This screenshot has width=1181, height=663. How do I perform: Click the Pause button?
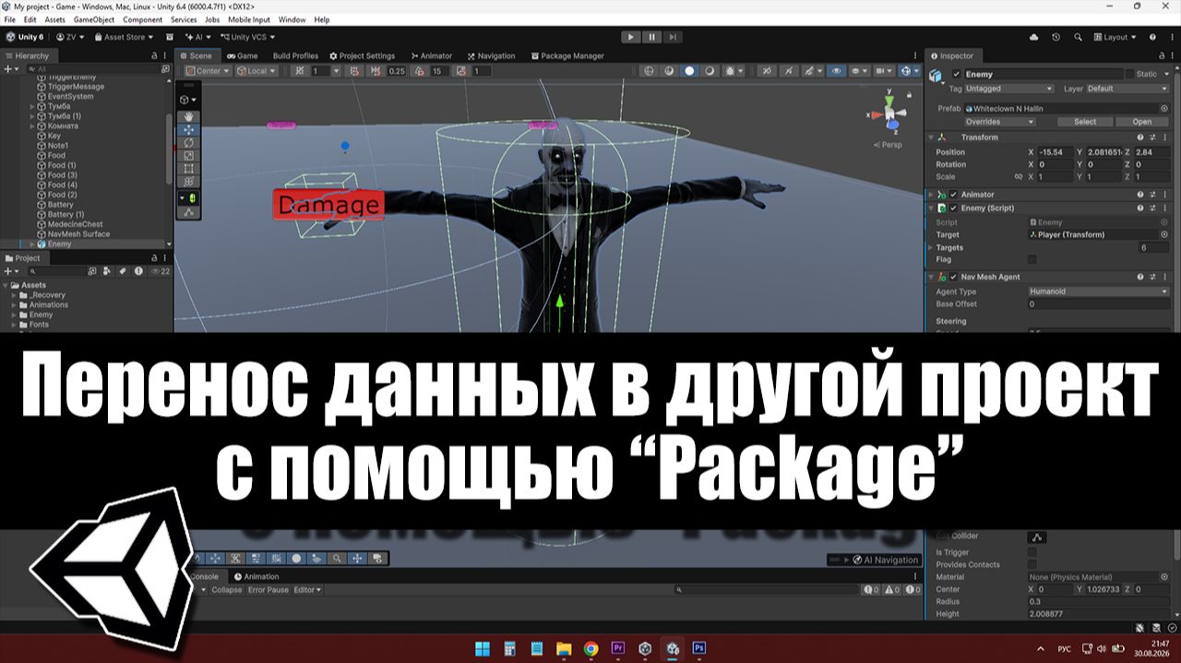click(652, 37)
